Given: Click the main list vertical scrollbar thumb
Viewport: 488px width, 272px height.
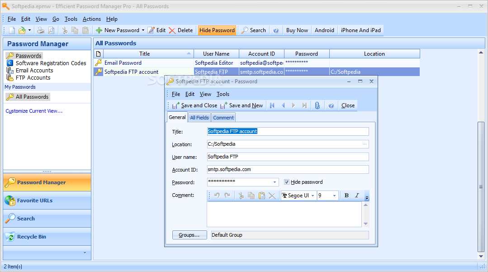Looking at the screenshot, I should [x=481, y=186].
